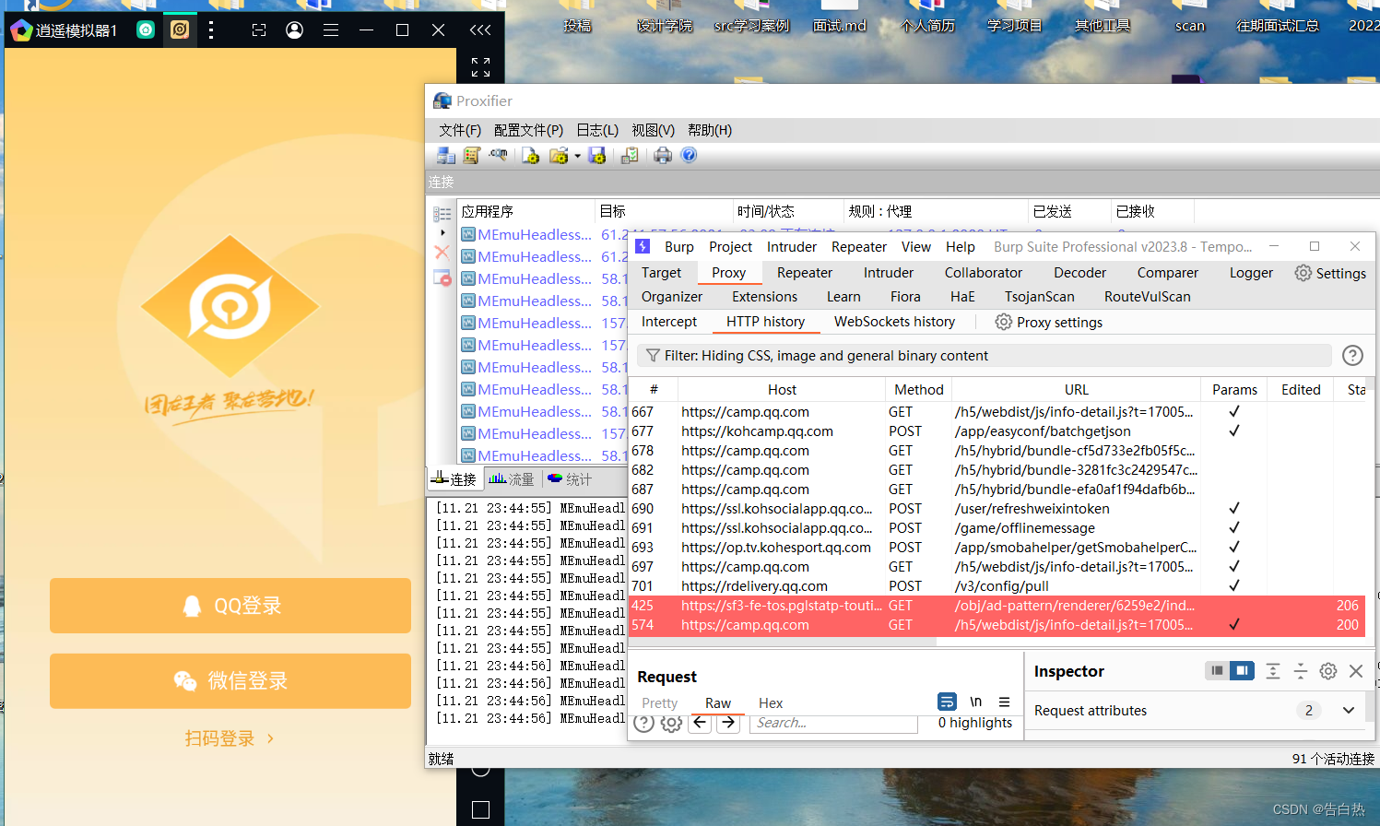Click Proxifier checklist clipboard toolbar icon
This screenshot has width=1380, height=826.
point(630,156)
